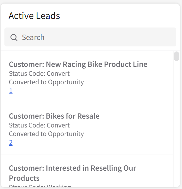Click the scrollbar track below the thumb
This screenshot has width=182, height=189.
(x=176, y=124)
